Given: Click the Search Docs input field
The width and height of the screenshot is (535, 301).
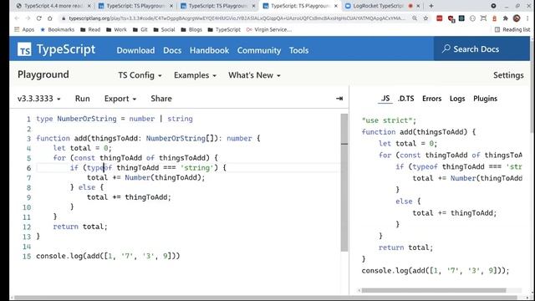Looking at the screenshot, I should coord(481,48).
